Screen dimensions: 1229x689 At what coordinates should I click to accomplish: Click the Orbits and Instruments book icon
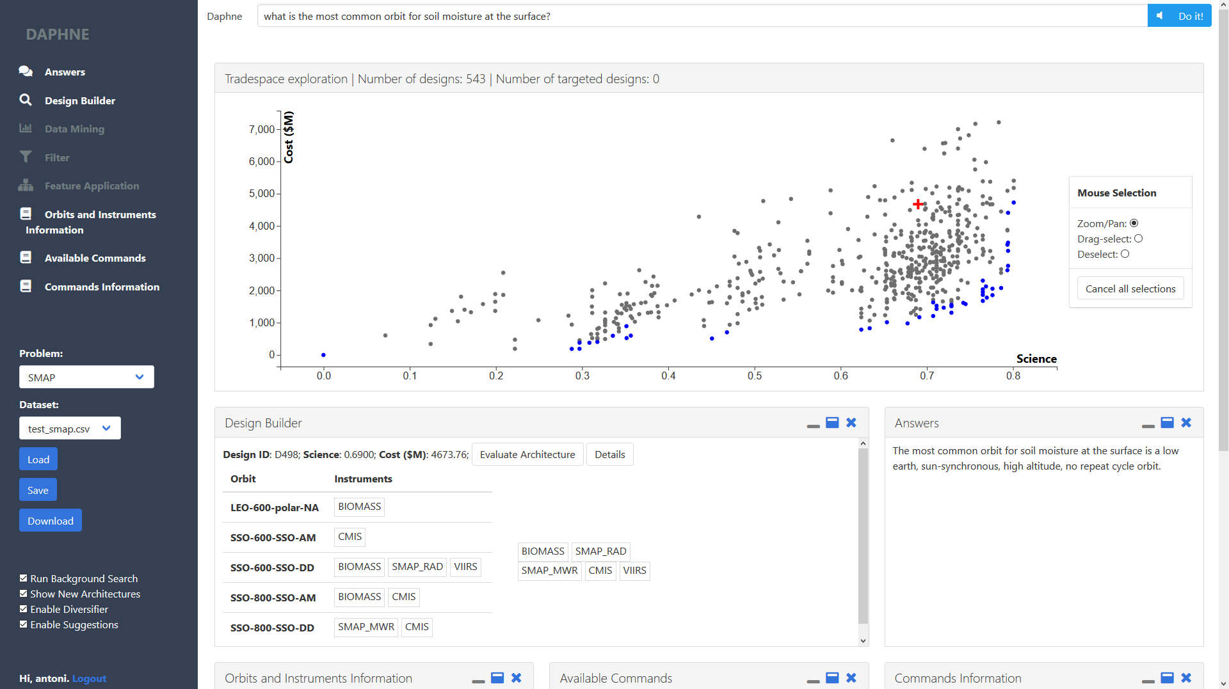[26, 213]
